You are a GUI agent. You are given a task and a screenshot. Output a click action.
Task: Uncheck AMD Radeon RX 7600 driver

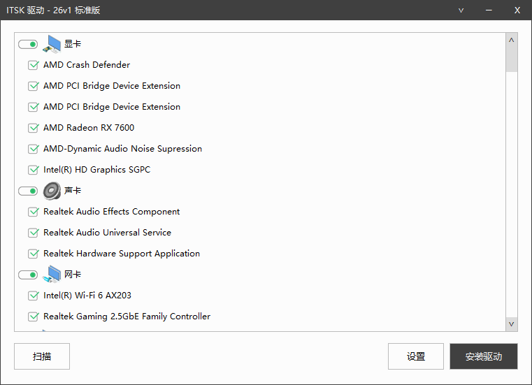33,128
